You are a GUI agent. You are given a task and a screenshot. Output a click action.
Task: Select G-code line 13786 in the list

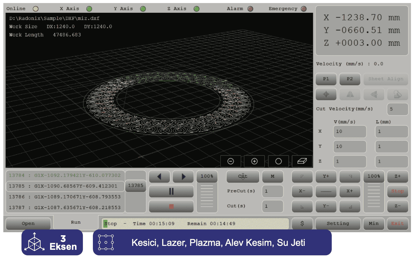point(65,197)
